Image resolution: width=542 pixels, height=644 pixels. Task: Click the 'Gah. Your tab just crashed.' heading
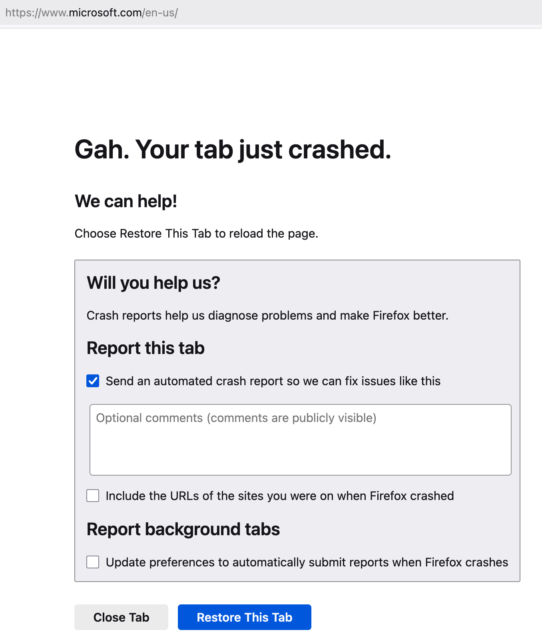tap(233, 150)
